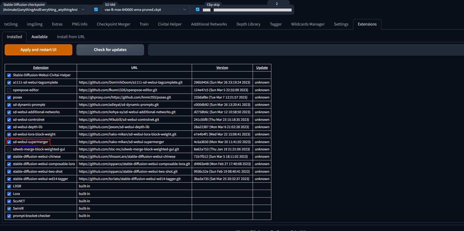Switch to the img2img tab
The width and height of the screenshot is (464, 231).
tap(35, 24)
